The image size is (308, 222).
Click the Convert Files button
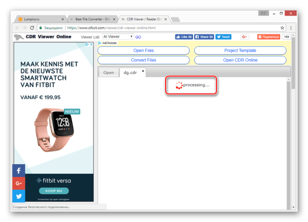pos(144,60)
